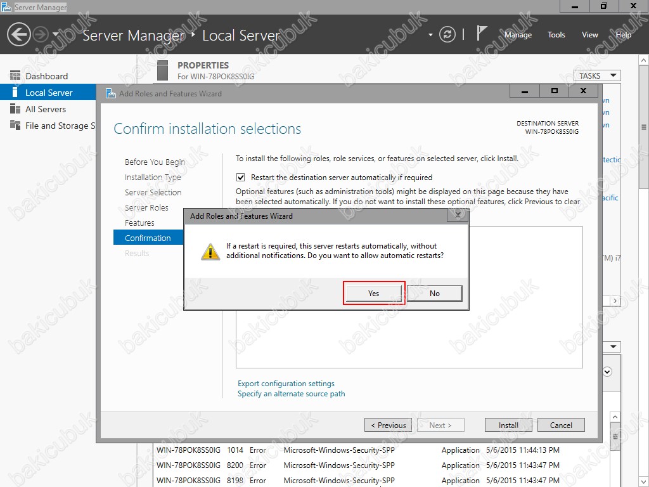Maximize the Add Roles and Features Wizard
Image resolution: width=649 pixels, height=487 pixels.
[554, 91]
